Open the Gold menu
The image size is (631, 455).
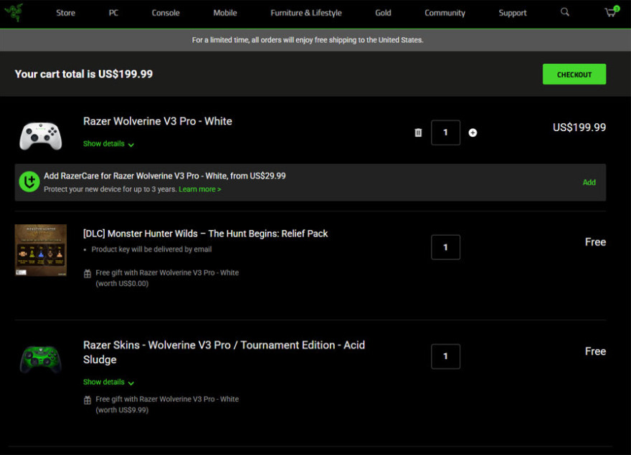point(383,13)
